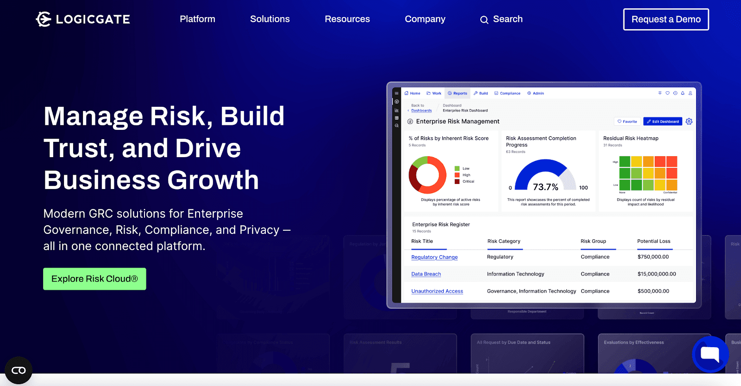Click Explore Risk Cloud button
This screenshot has height=386, width=741.
point(94,279)
